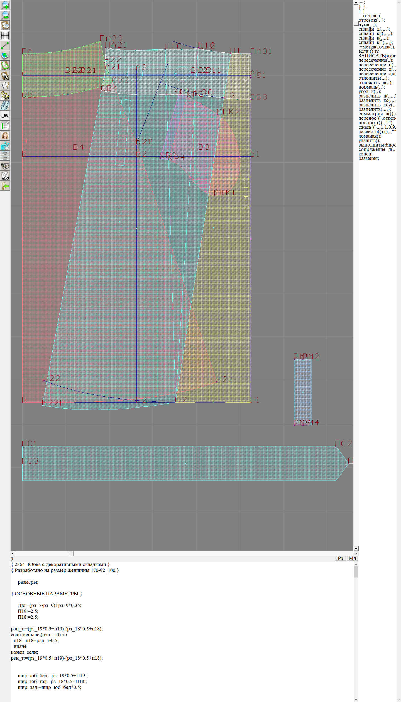Insert the 'дуга(,,.);' command from list
Image resolution: width=401 pixels, height=702 pixels.
tap(368, 25)
